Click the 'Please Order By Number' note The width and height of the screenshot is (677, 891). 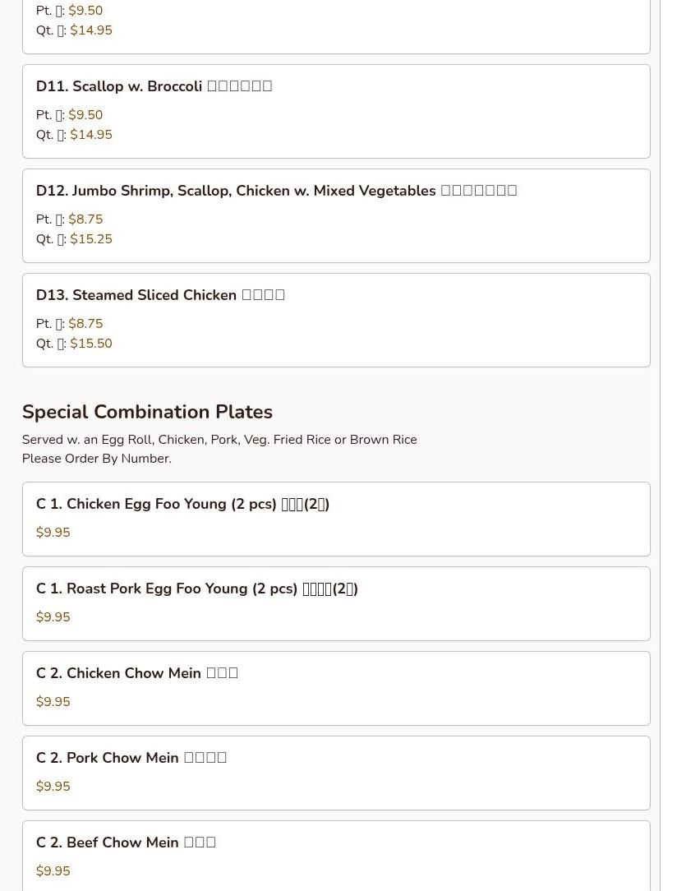96,459
